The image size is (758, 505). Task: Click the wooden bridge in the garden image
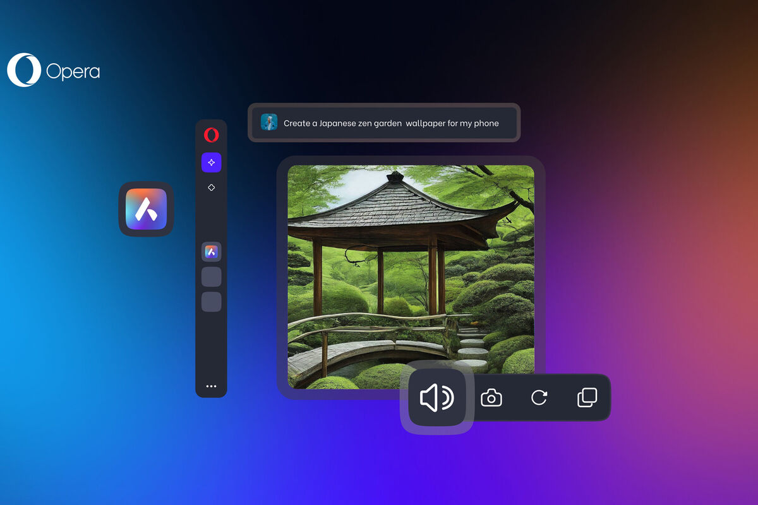[354, 350]
